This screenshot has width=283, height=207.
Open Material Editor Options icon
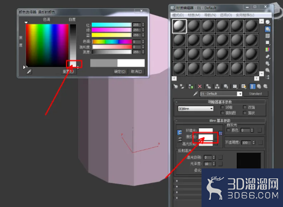[268, 64]
